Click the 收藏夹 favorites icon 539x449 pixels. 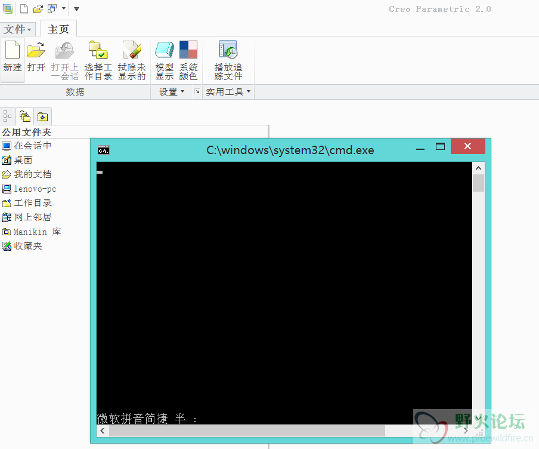pyautogui.click(x=7, y=246)
